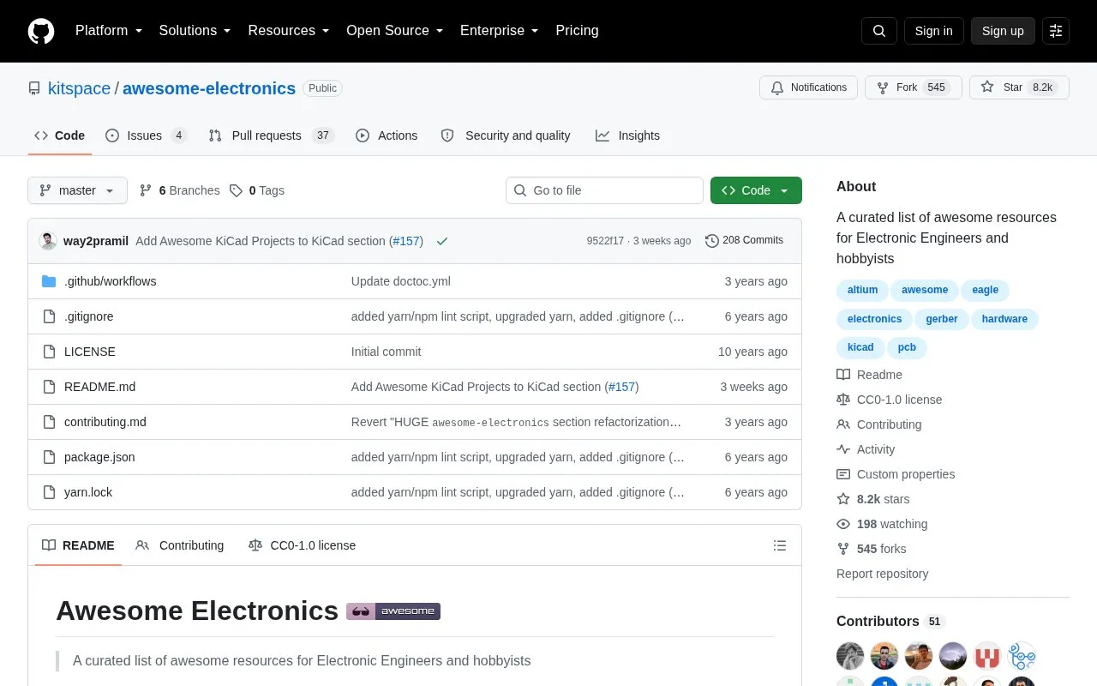Click the file icon beside yarn.lock
This screenshot has width=1097, height=686.
pyautogui.click(x=49, y=492)
